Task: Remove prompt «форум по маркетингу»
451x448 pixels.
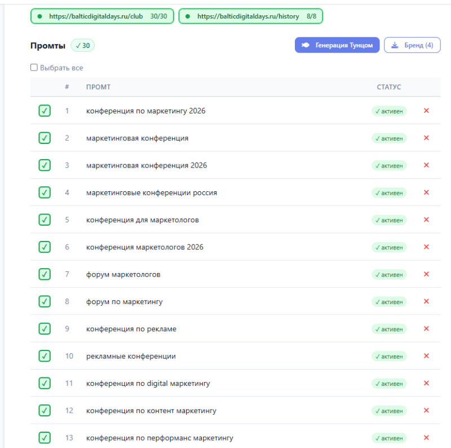Action: point(426,301)
